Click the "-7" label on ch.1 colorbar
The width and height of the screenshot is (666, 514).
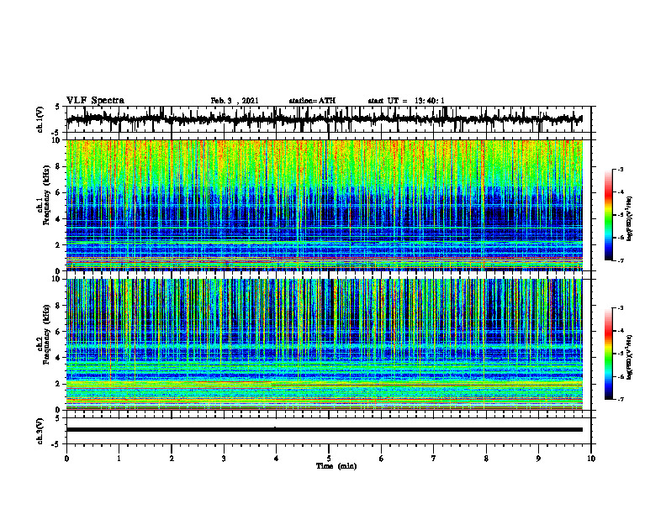(620, 260)
